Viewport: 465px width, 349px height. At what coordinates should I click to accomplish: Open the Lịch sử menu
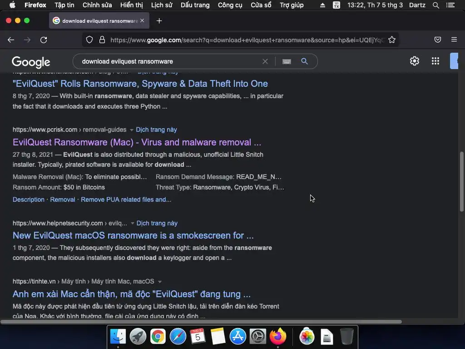point(162,5)
